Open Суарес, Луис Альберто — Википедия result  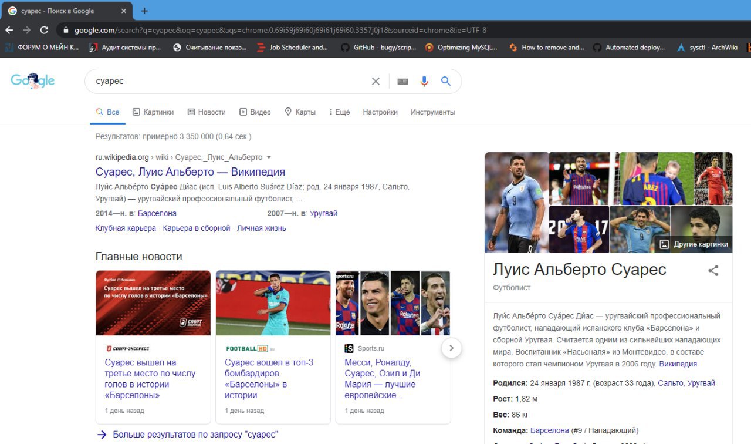pyautogui.click(x=190, y=172)
